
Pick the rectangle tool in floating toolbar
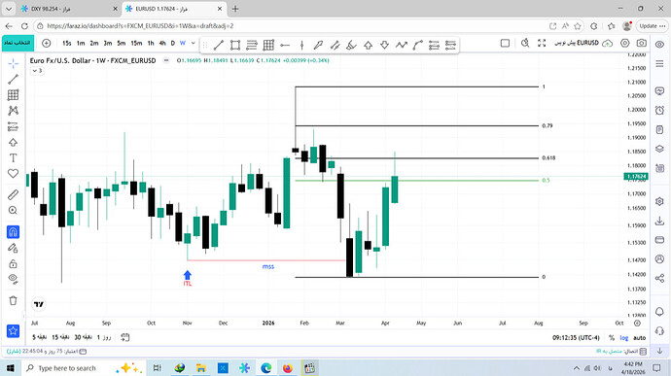click(x=235, y=45)
